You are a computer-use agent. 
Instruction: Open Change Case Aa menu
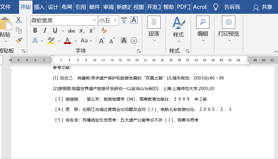coord(86,40)
